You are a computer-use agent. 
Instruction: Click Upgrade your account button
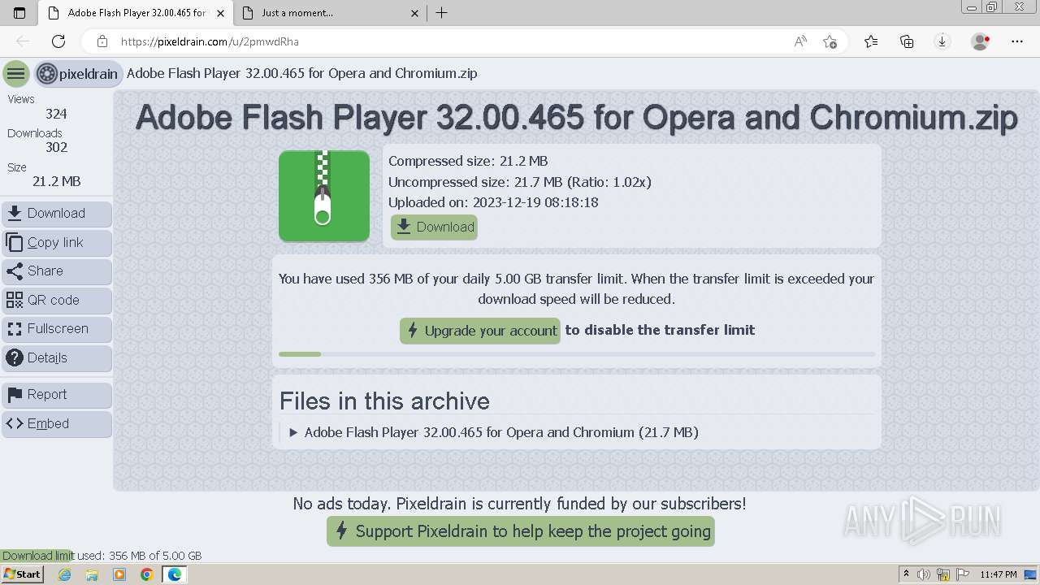pos(480,331)
